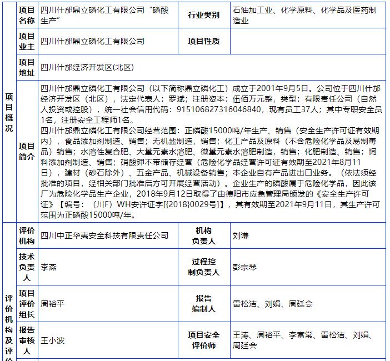Click the 项目安全评价师 label cell
The width and height of the screenshot is (390, 361).
204,340
